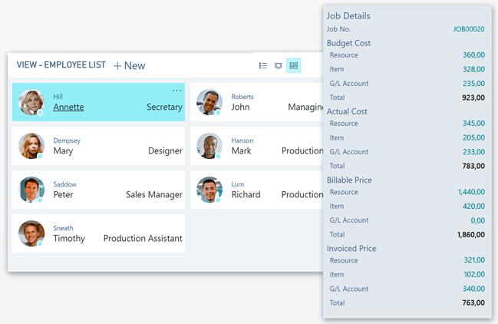Open job number JOB00020 link

click(x=468, y=29)
